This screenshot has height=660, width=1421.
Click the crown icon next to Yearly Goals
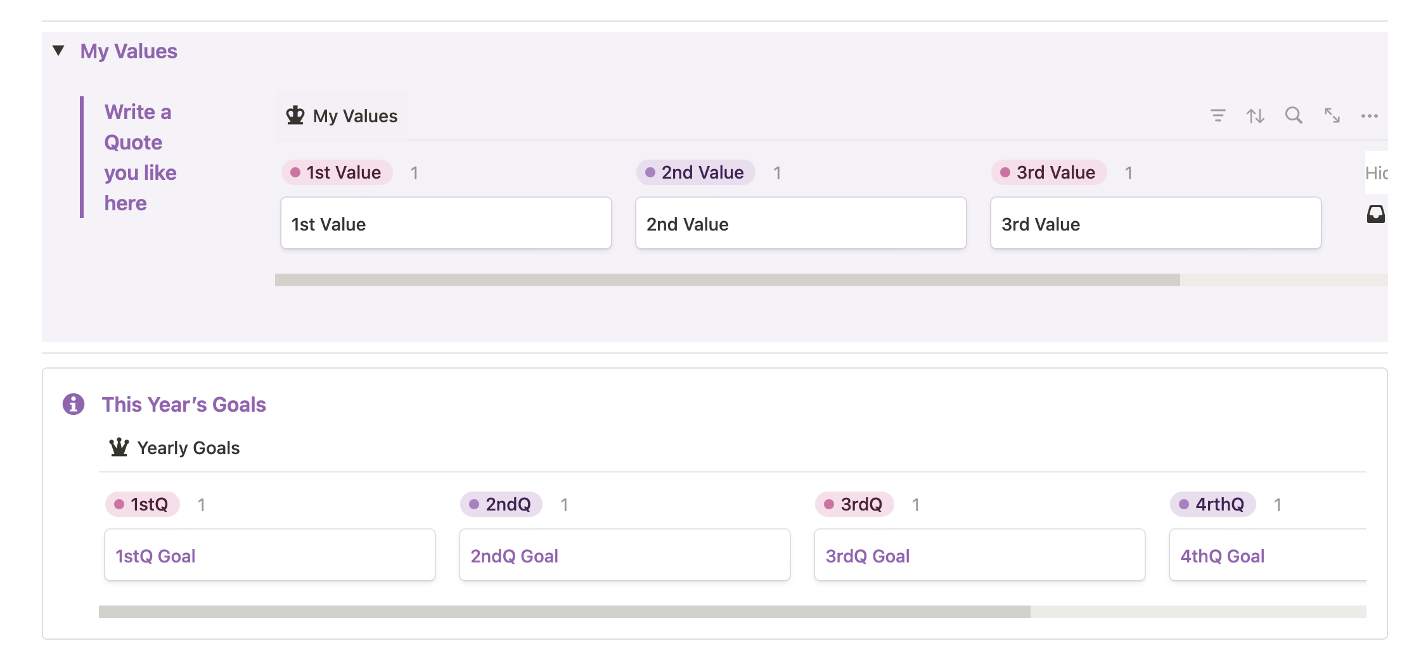pos(119,448)
